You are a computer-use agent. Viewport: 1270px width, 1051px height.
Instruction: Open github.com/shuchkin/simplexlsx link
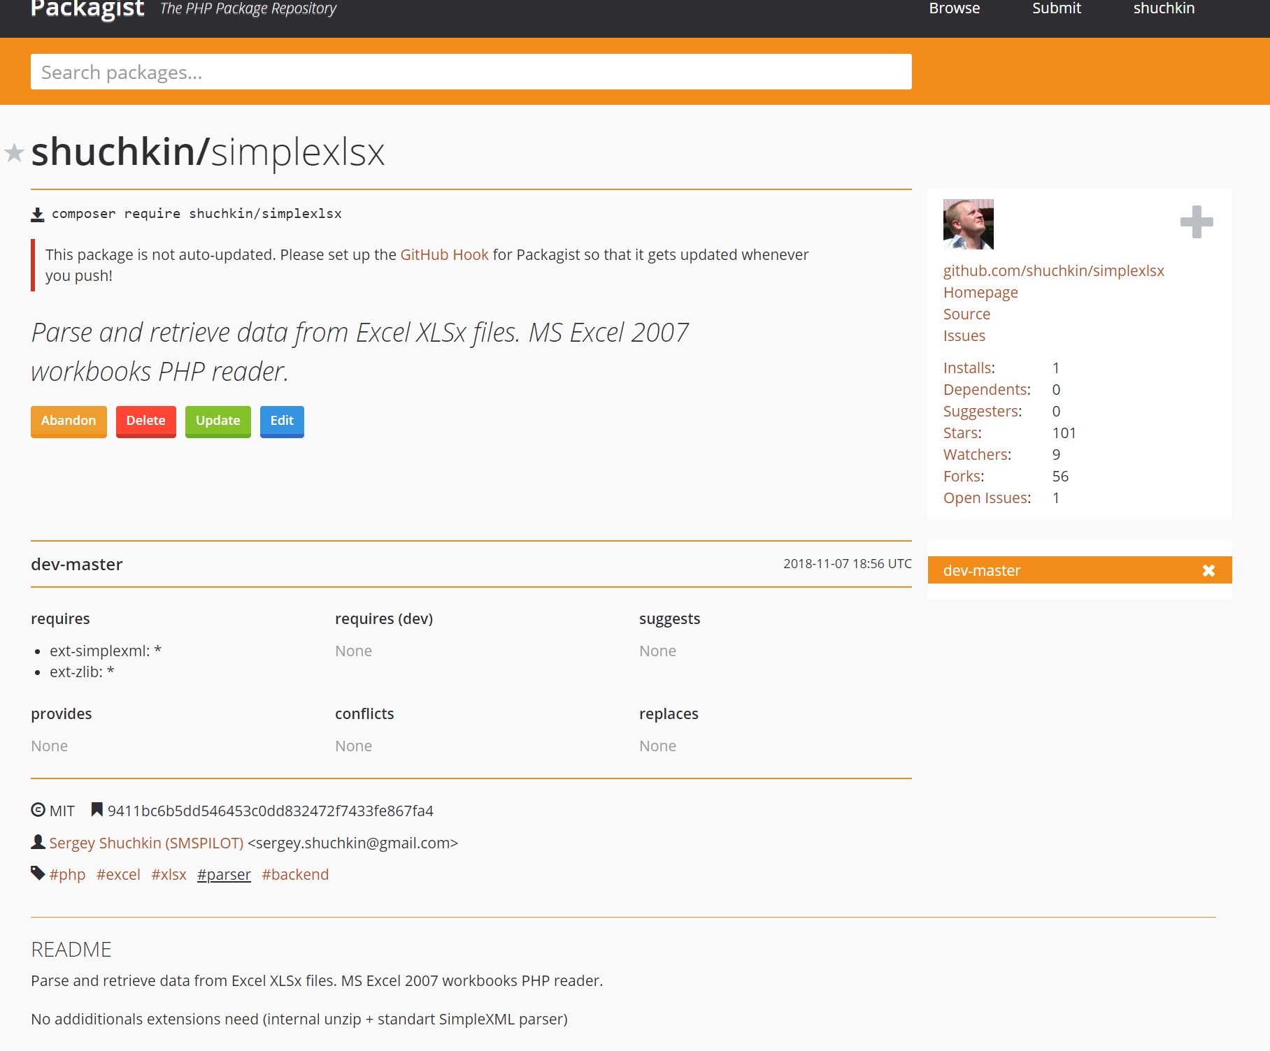pyautogui.click(x=1053, y=271)
